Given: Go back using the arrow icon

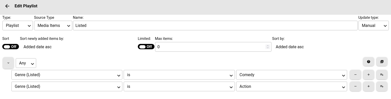Looking at the screenshot, I should coord(7,6).
